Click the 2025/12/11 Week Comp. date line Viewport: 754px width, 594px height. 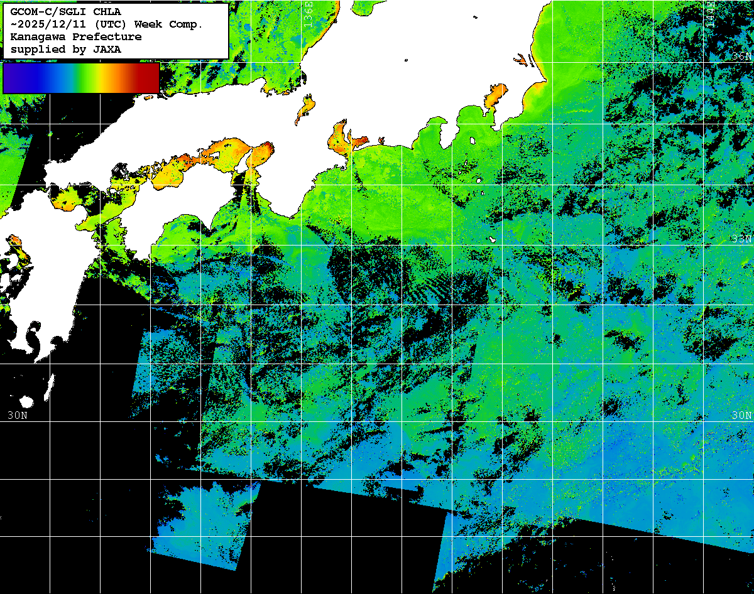click(107, 24)
